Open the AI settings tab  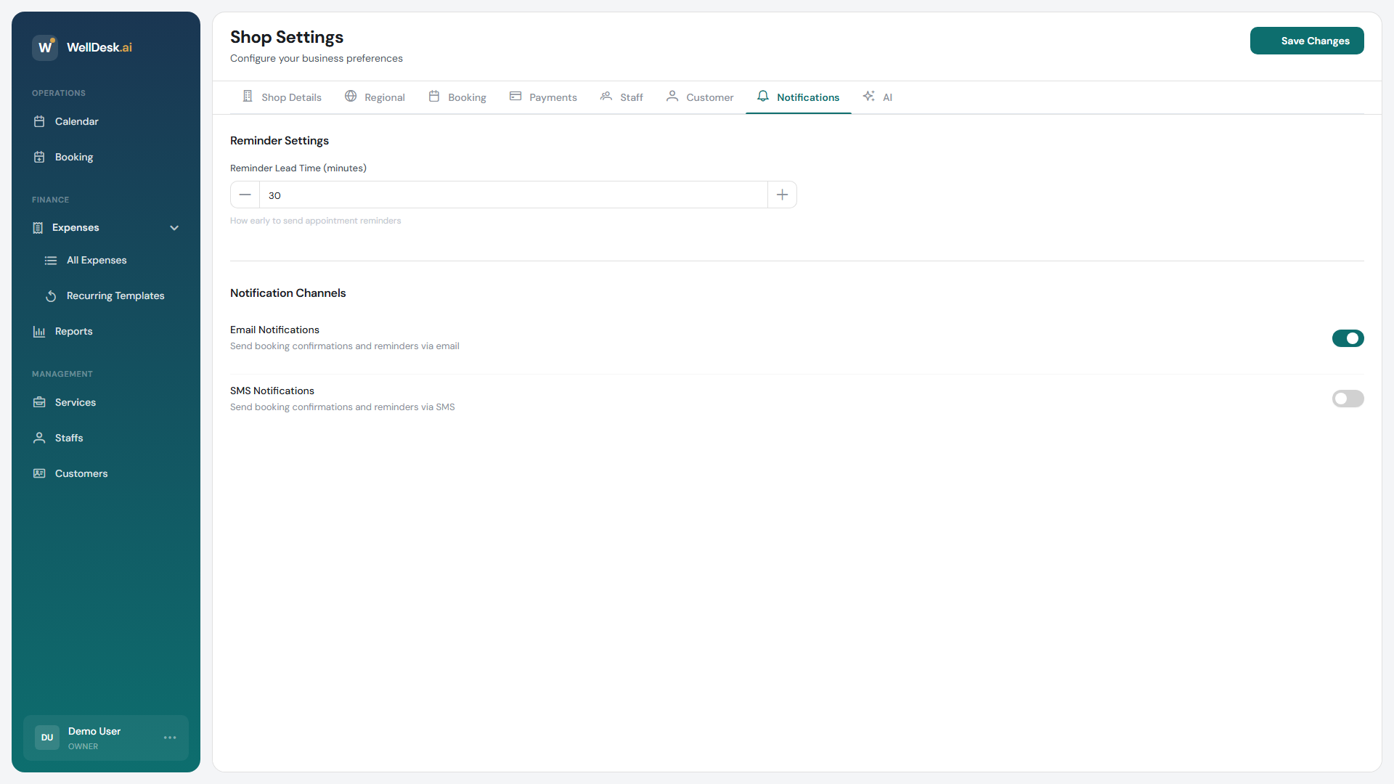pos(878,97)
